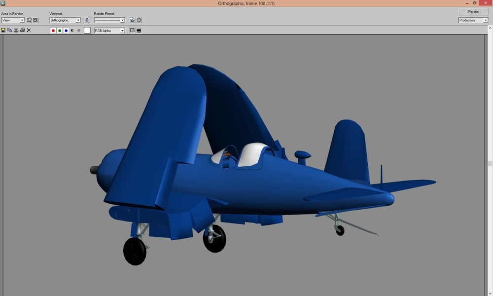Open the Viewport dropdown showing Orthographic

coord(65,20)
